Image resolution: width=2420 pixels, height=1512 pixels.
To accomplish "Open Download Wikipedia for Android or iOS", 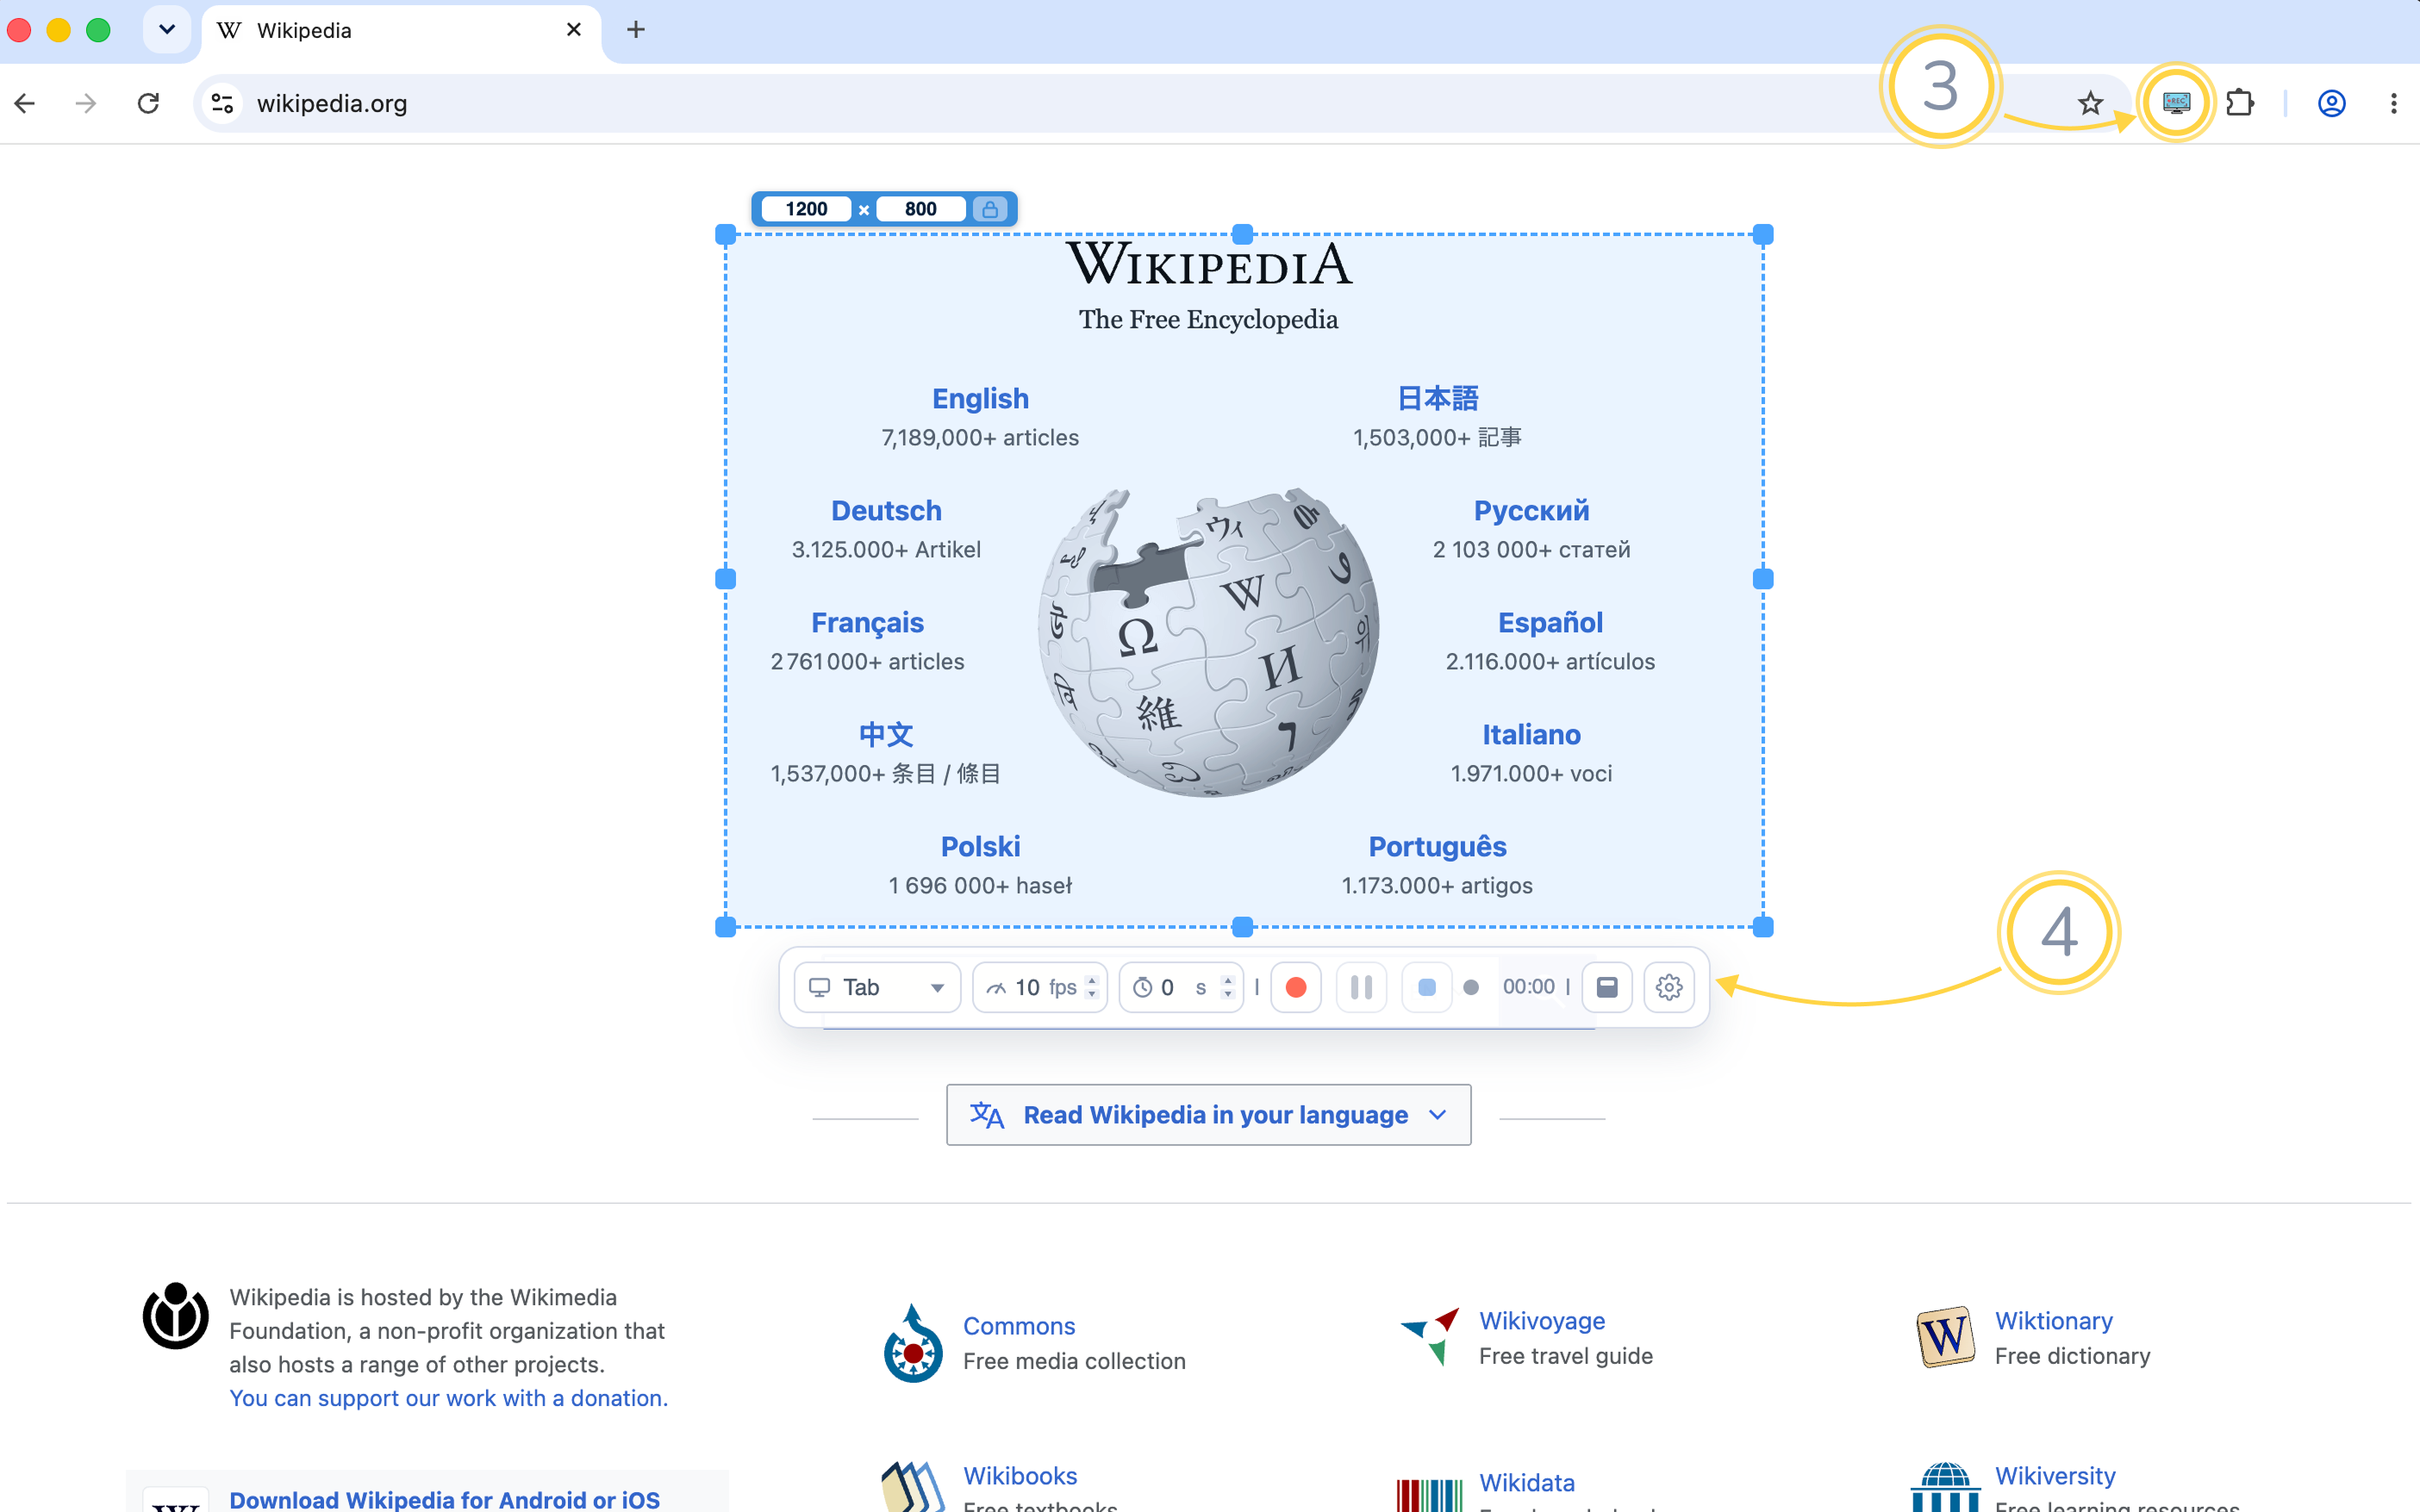I will click(x=444, y=1499).
